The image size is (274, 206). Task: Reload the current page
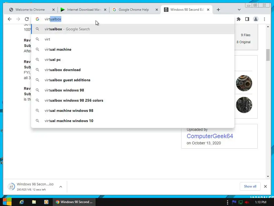[x=27, y=19]
